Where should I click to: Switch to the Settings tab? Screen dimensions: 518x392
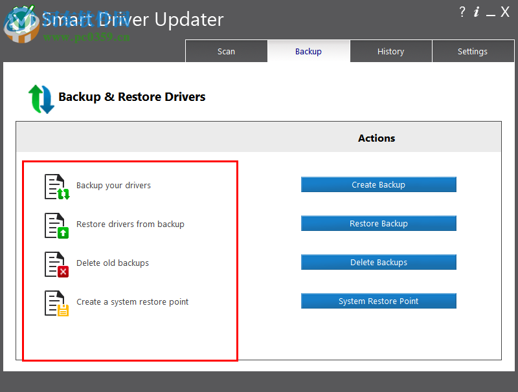click(473, 51)
